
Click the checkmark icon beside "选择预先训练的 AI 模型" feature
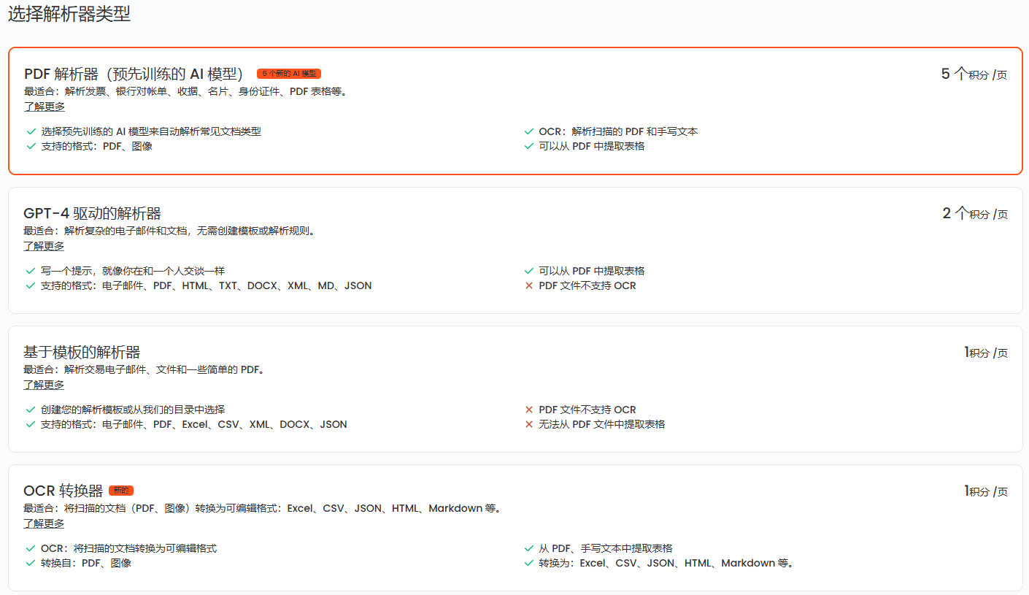click(x=31, y=132)
